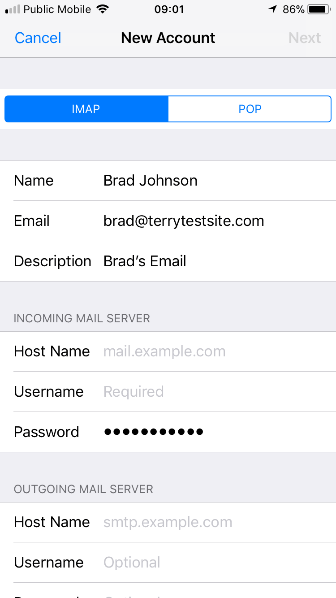Screen dimensions: 336x598
Task: Tap the Next button
Action: coord(305,38)
